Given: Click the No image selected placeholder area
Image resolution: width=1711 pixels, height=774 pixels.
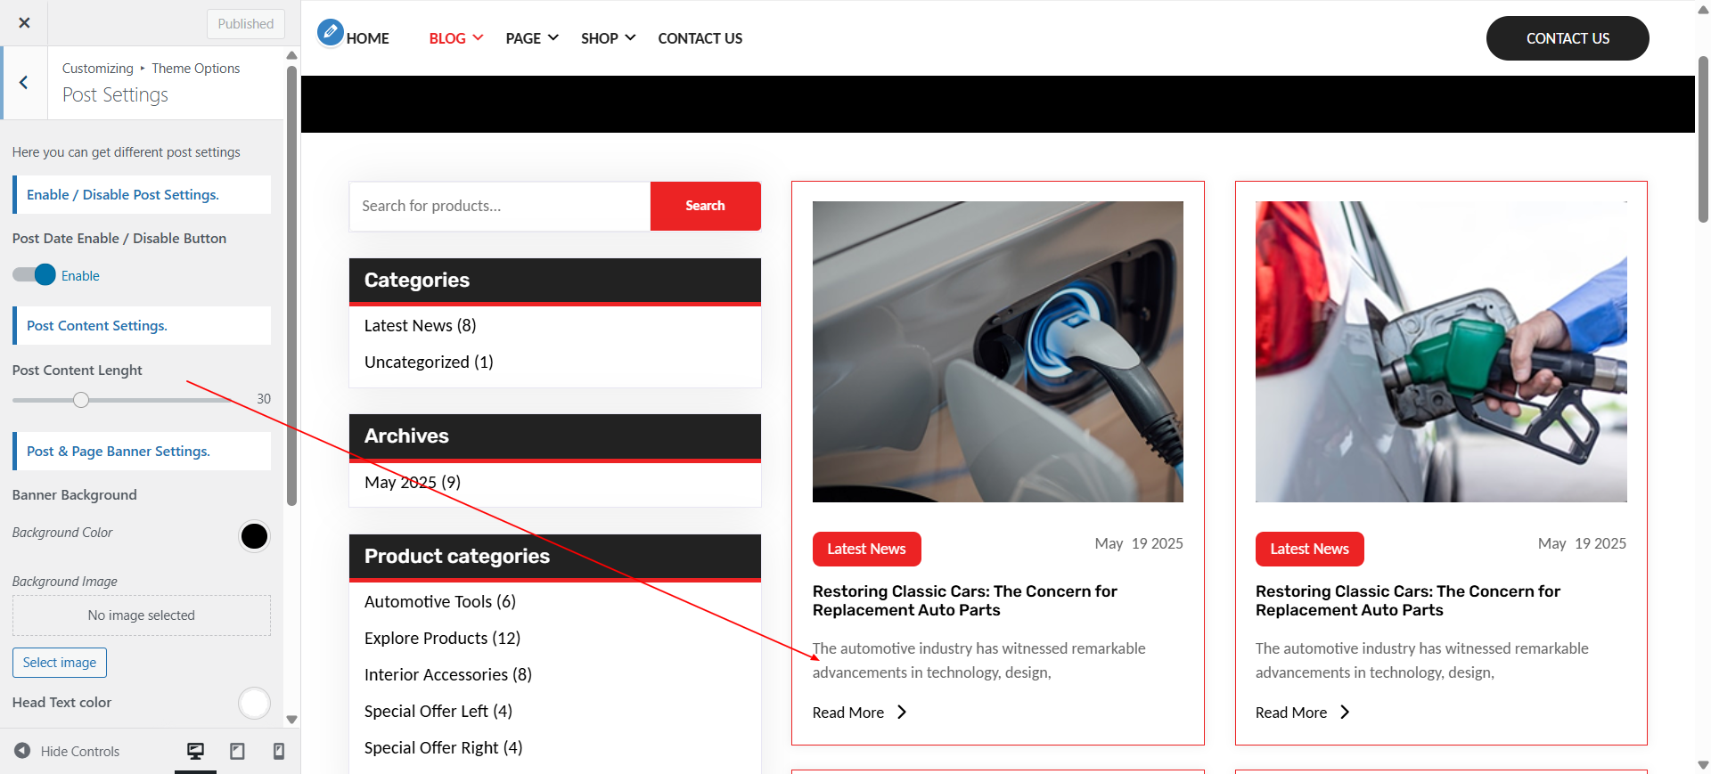Looking at the screenshot, I should click(x=142, y=615).
